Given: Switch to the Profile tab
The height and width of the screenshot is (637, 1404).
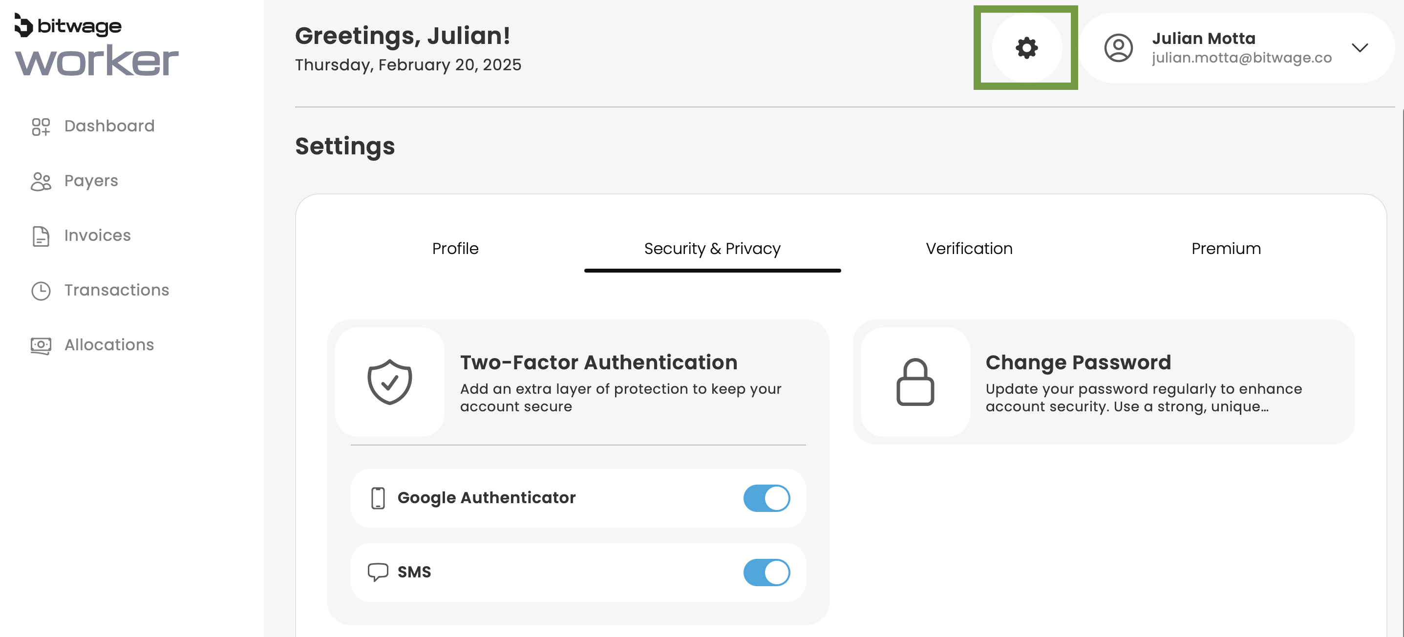Looking at the screenshot, I should click(x=455, y=249).
